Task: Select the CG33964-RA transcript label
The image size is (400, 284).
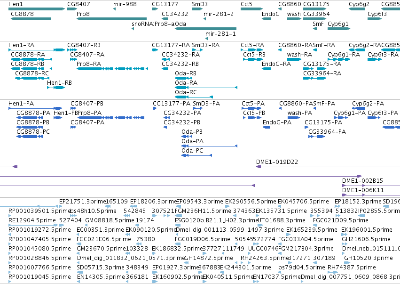Action: 322,73
